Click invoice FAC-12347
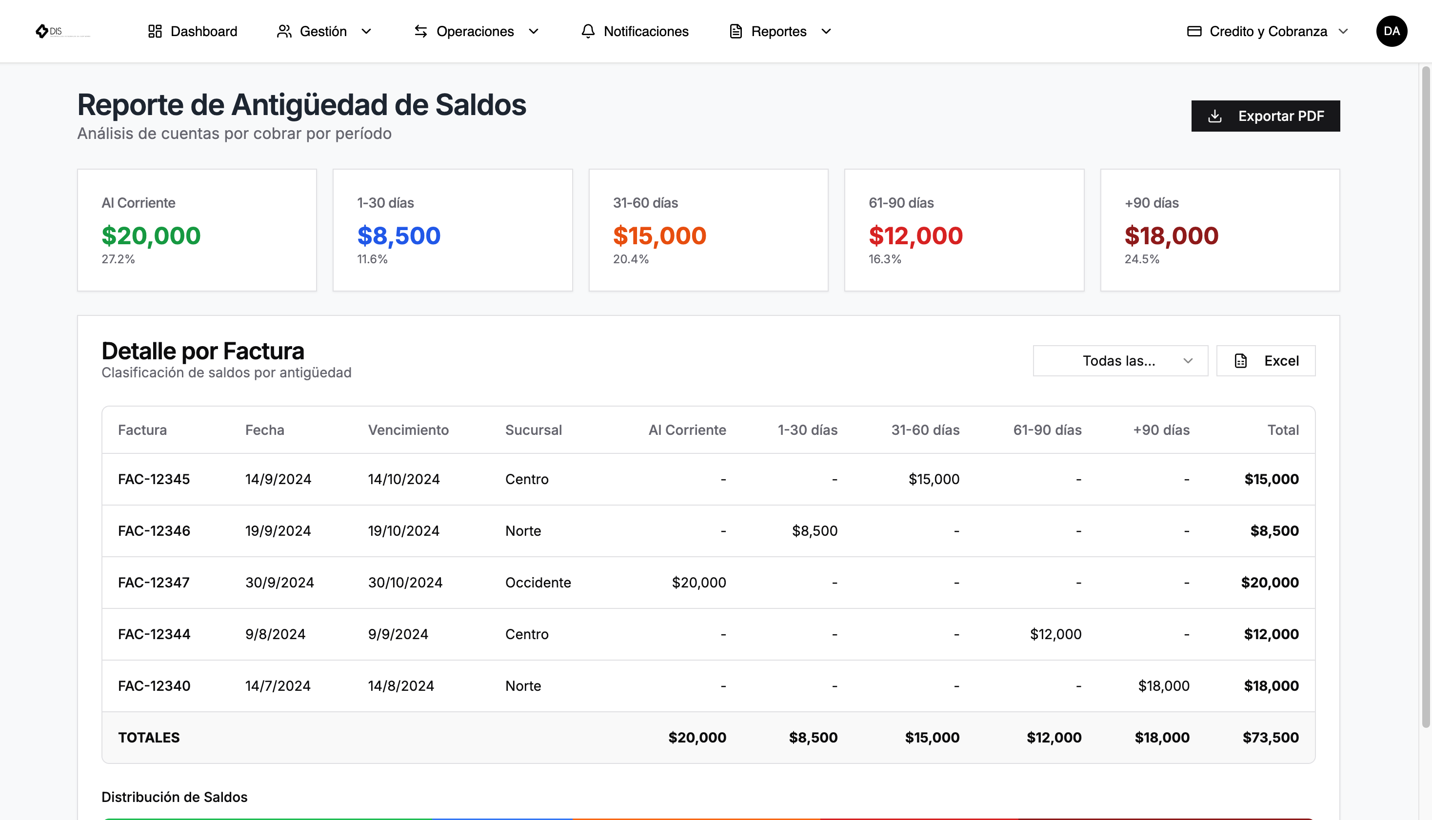The image size is (1432, 820). click(154, 582)
